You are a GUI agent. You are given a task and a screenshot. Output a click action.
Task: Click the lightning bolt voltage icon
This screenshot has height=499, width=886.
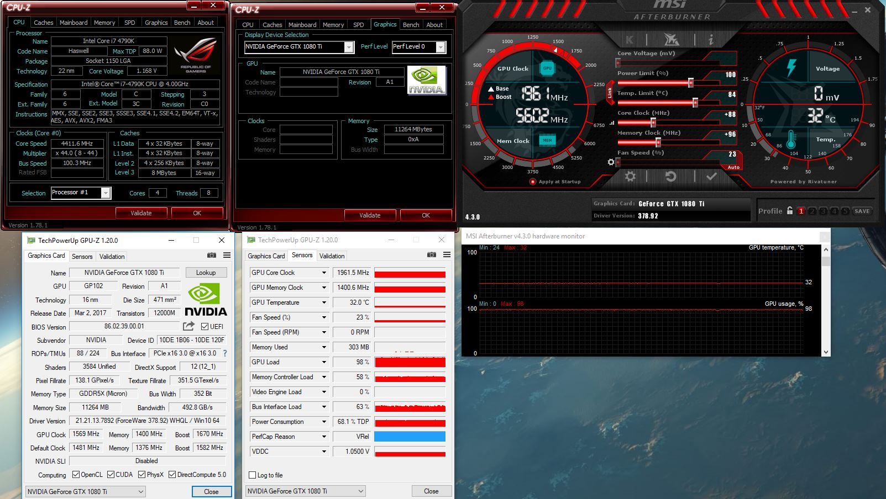click(791, 68)
